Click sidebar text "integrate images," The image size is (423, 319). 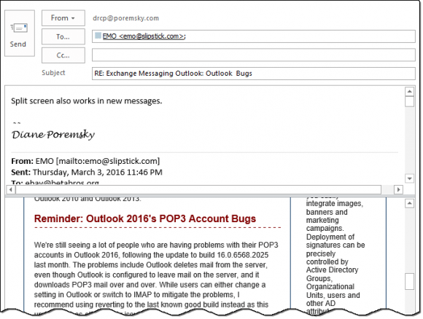coord(335,204)
